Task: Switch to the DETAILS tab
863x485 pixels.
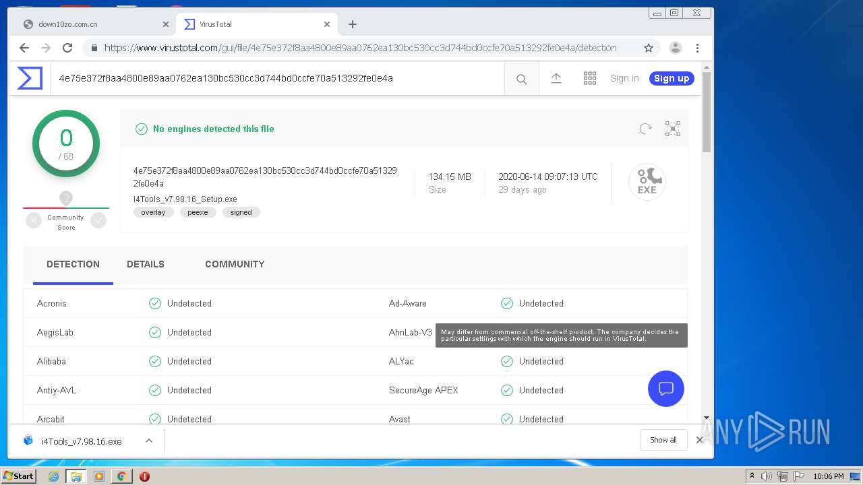Action: [146, 264]
